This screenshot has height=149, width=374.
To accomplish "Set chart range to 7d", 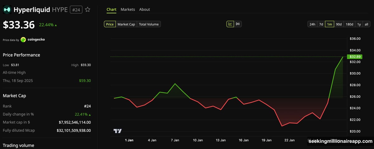I will [x=321, y=24].
